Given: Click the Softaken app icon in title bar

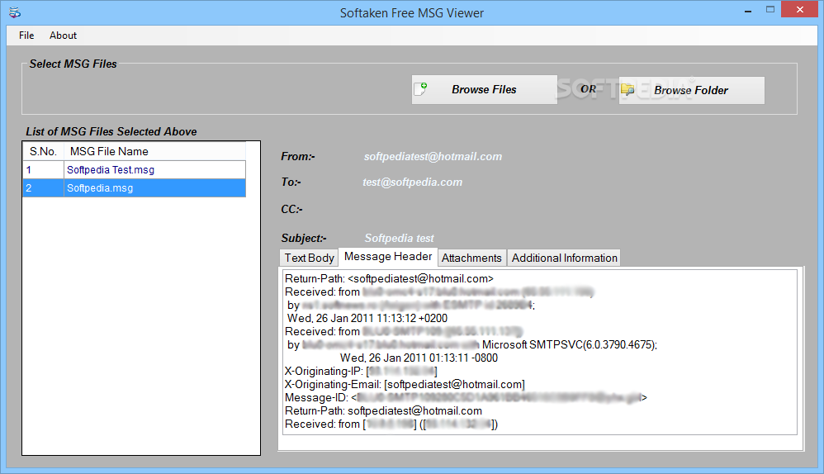Looking at the screenshot, I should [x=15, y=12].
